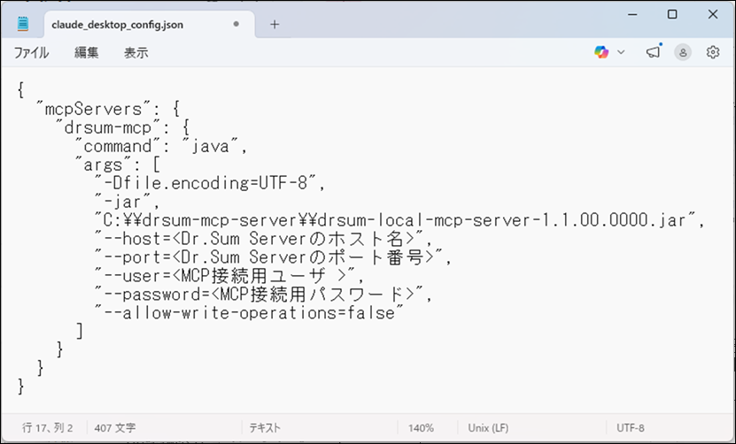Image resolution: width=736 pixels, height=444 pixels.
Task: Open the 編集 menu
Action: pyautogui.click(x=87, y=52)
